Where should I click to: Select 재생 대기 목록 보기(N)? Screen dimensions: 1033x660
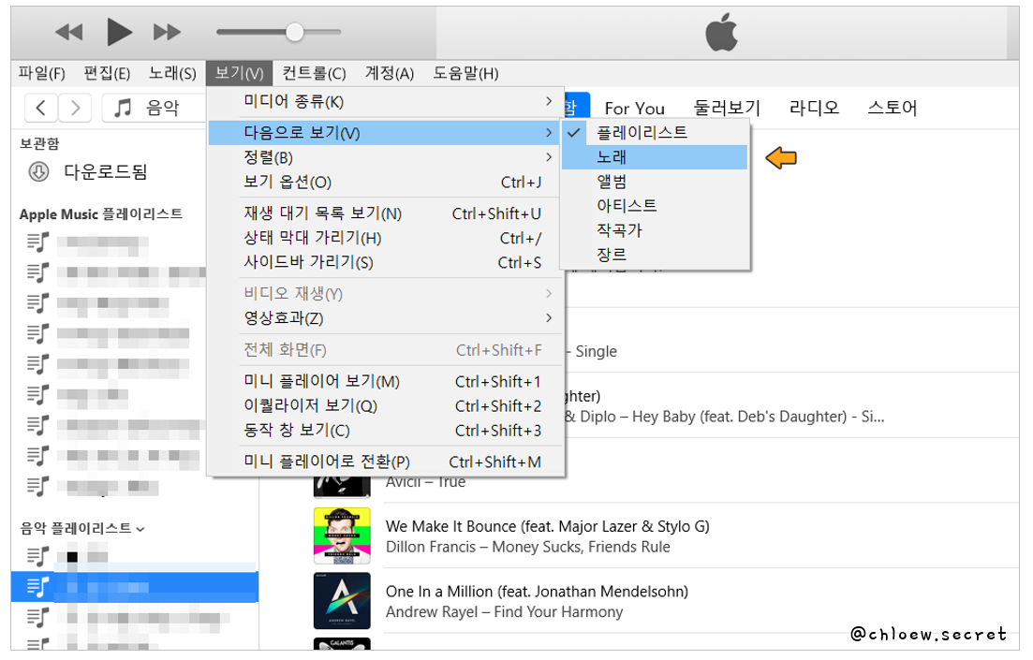(386, 213)
